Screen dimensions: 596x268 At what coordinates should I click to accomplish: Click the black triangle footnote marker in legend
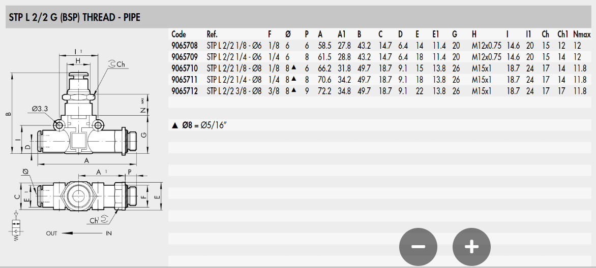click(175, 126)
